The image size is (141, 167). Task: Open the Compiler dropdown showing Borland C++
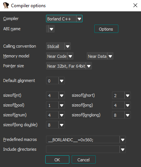64,19
